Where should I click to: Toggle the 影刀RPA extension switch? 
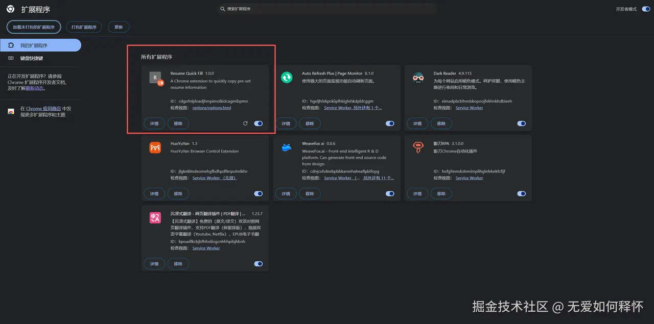[x=522, y=193]
